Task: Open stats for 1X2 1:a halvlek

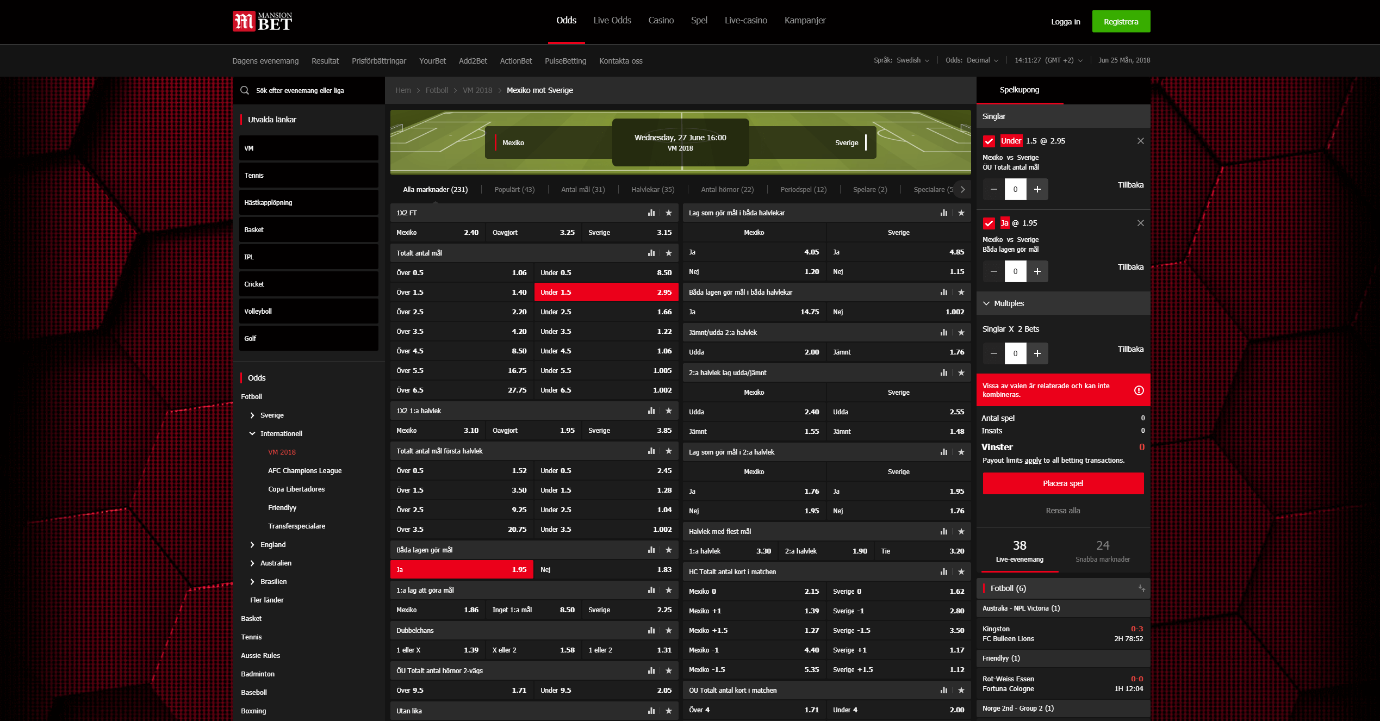Action: click(651, 411)
